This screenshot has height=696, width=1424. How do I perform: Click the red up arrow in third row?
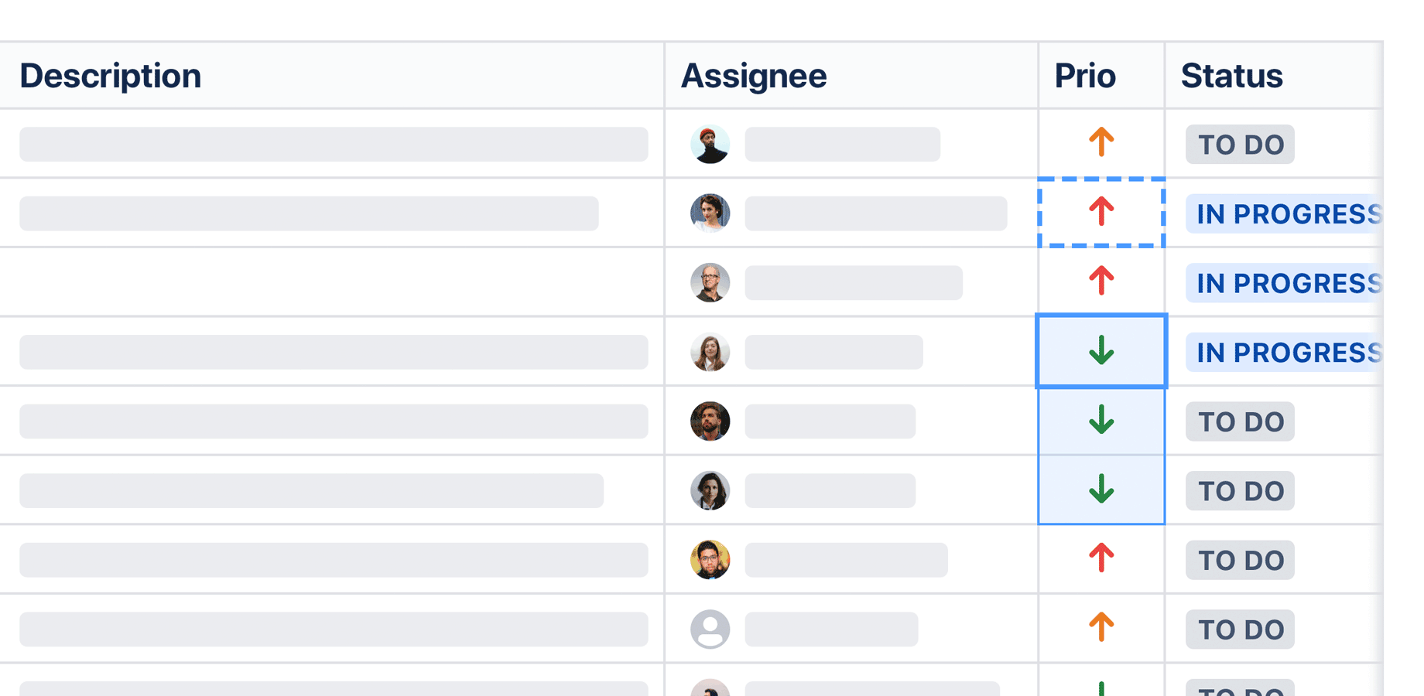pyautogui.click(x=1101, y=282)
